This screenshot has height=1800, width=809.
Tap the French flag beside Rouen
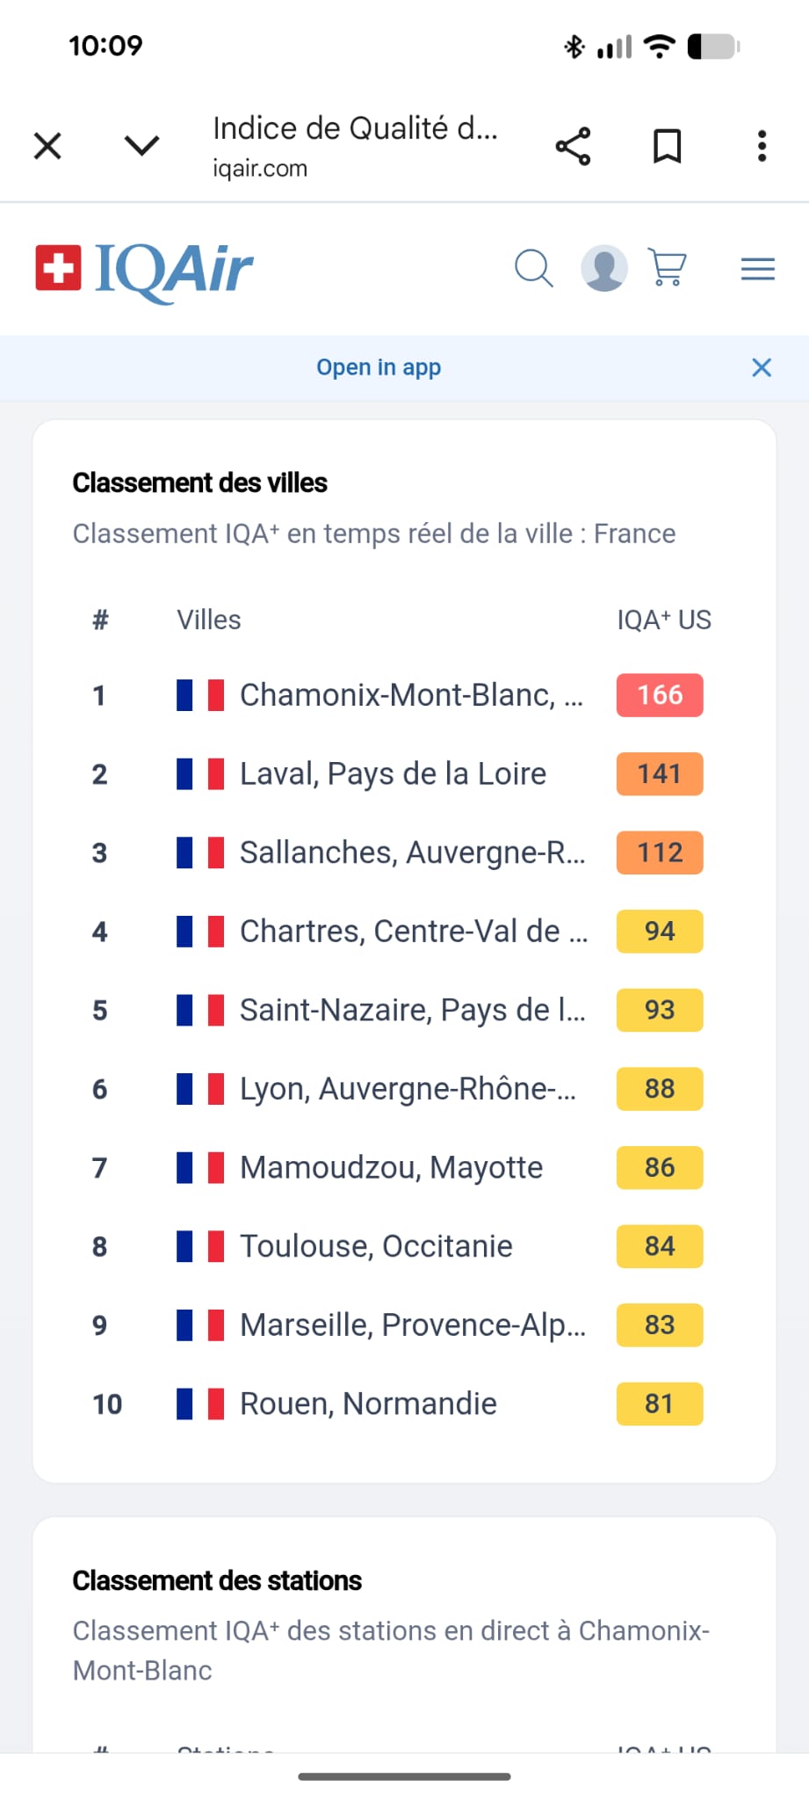tap(200, 1404)
